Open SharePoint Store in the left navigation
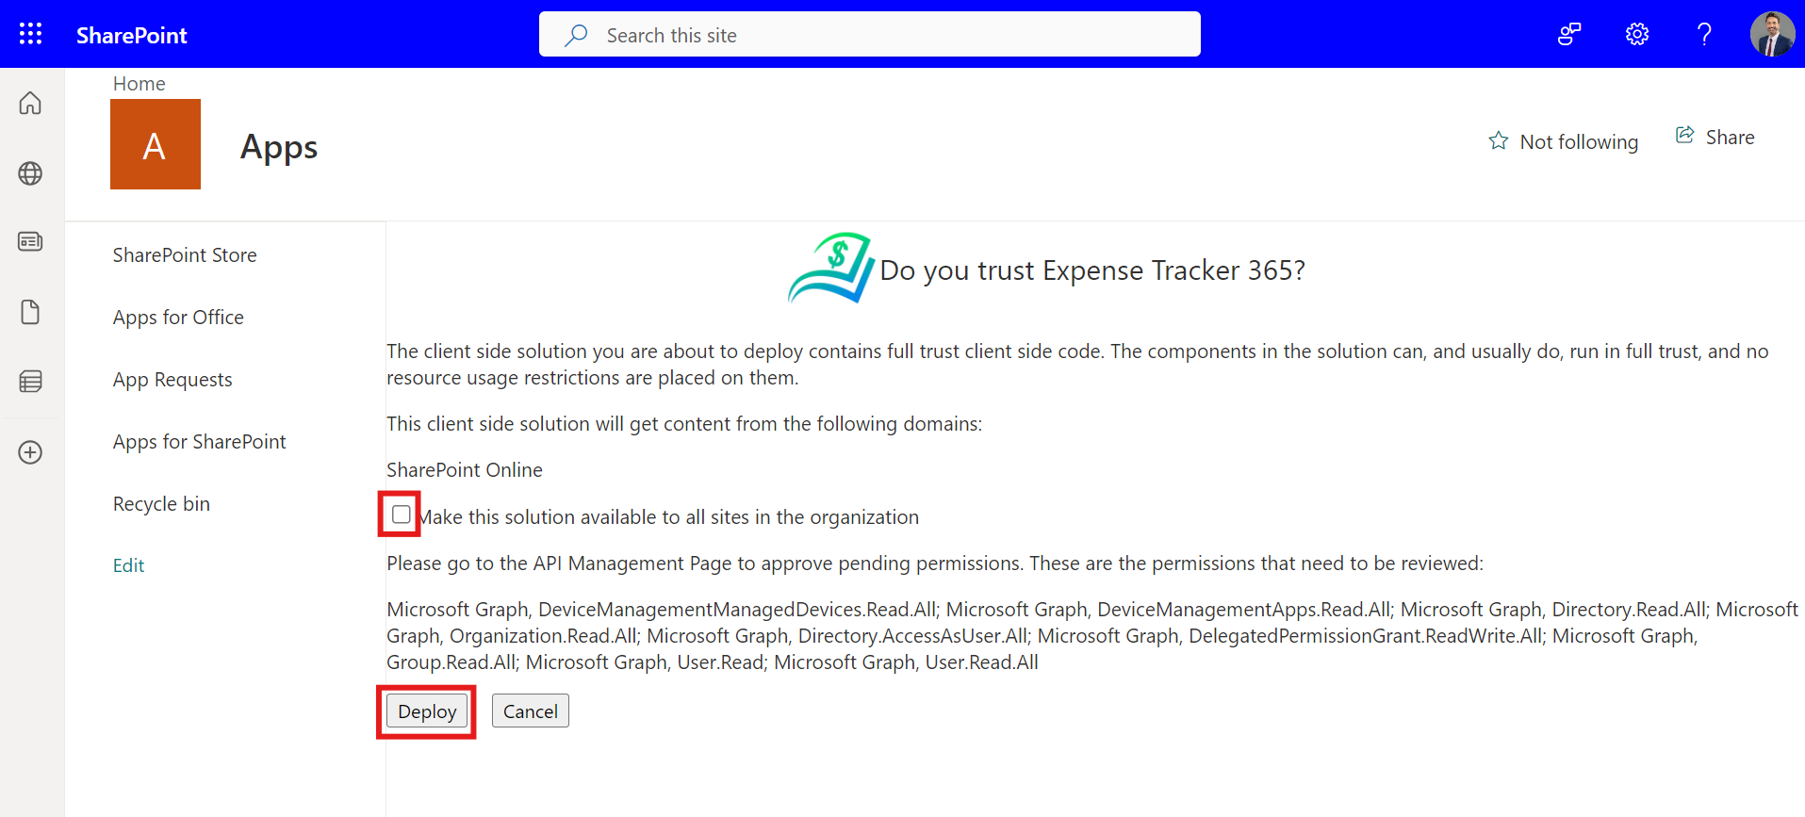 pyautogui.click(x=185, y=255)
